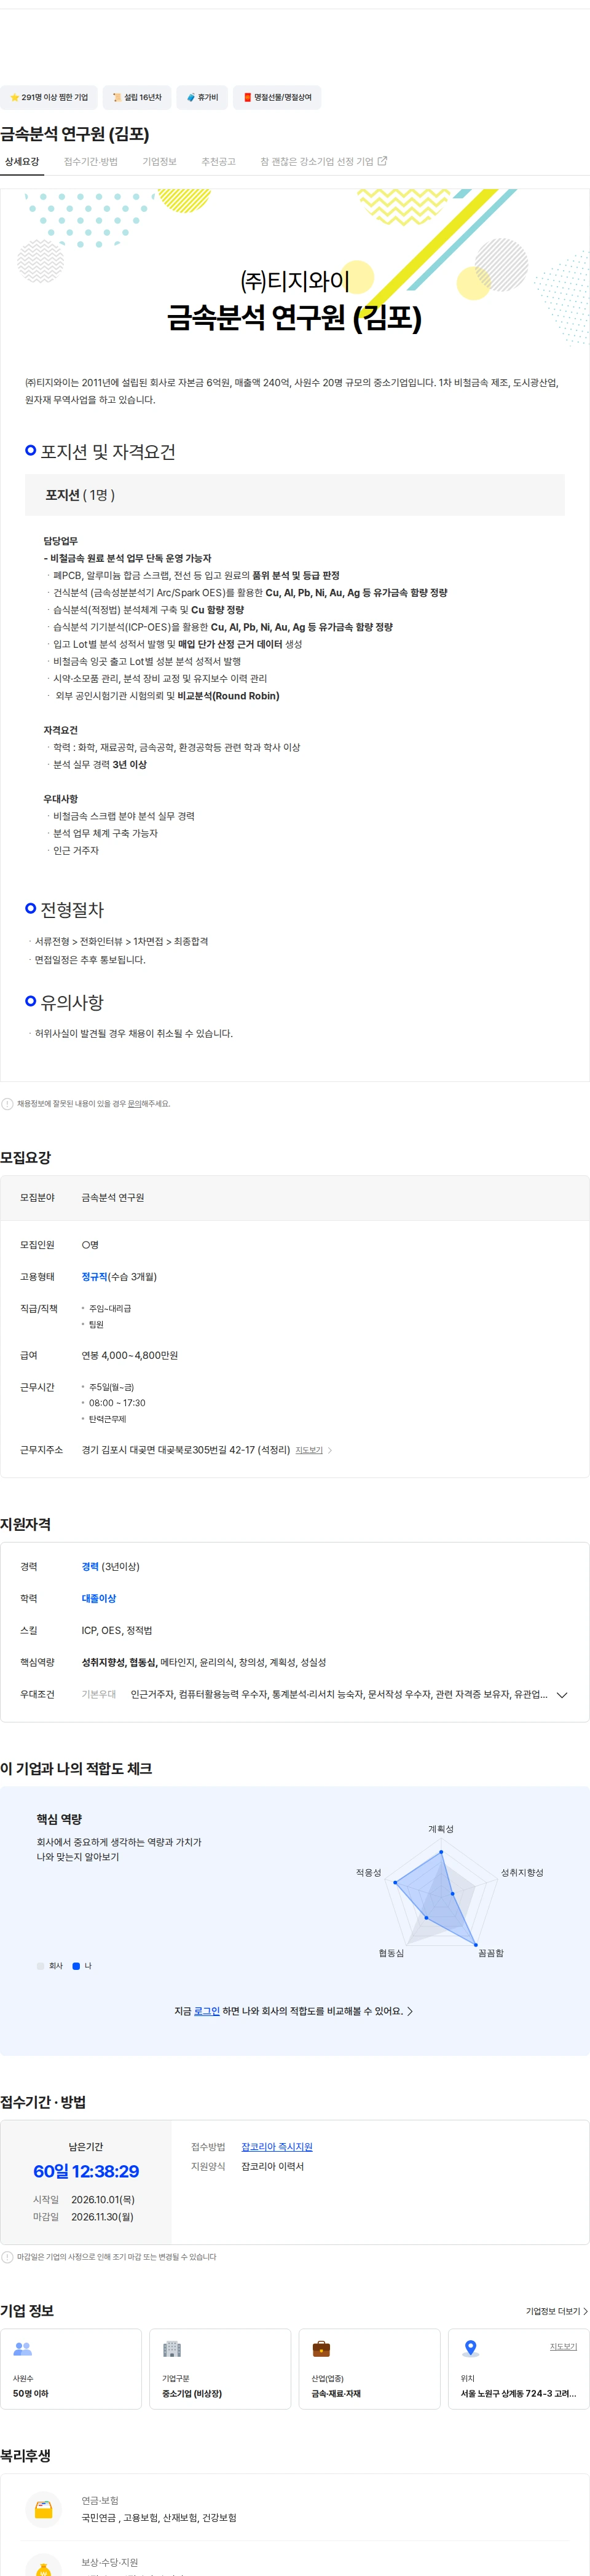
Task: Click the 금속분석 연구원 (김포) page title
Action: point(75,134)
